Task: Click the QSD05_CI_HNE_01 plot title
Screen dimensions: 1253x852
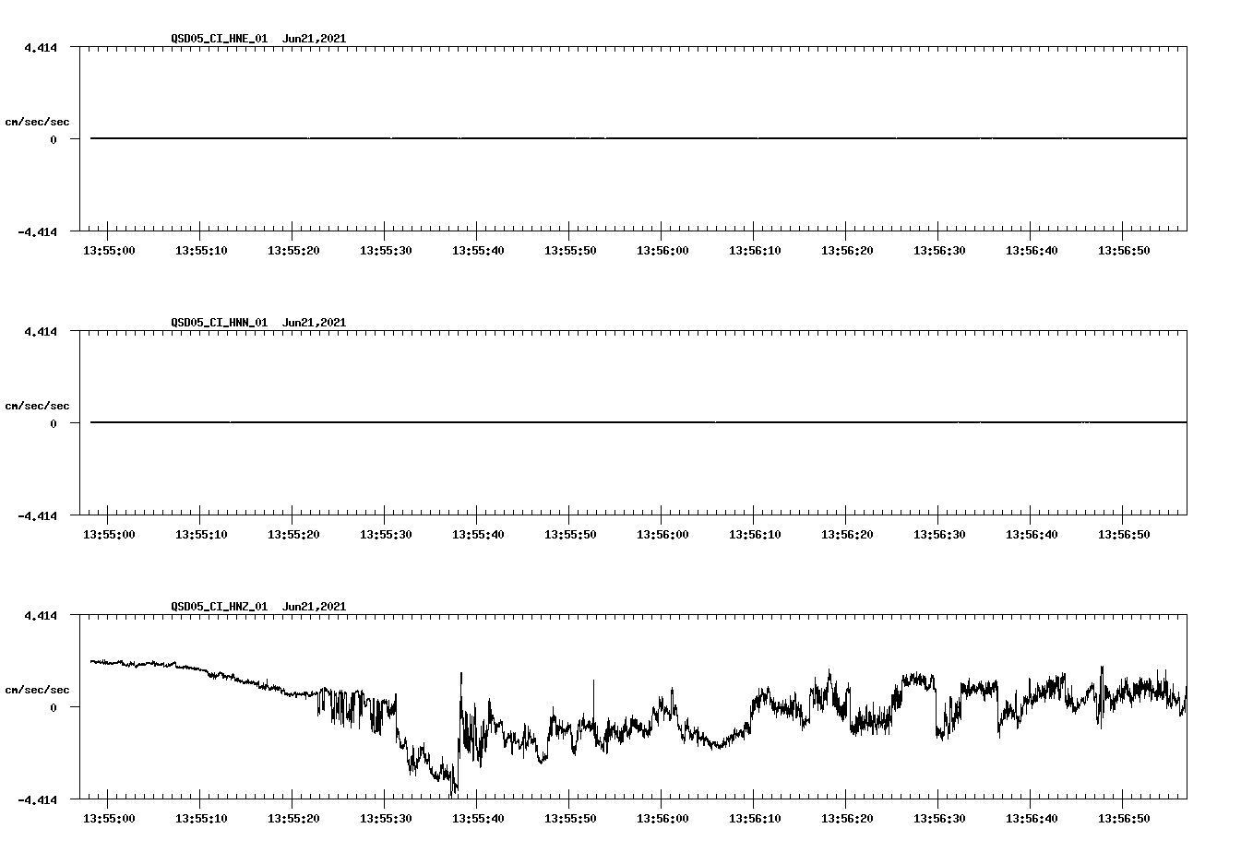Action: click(258, 39)
